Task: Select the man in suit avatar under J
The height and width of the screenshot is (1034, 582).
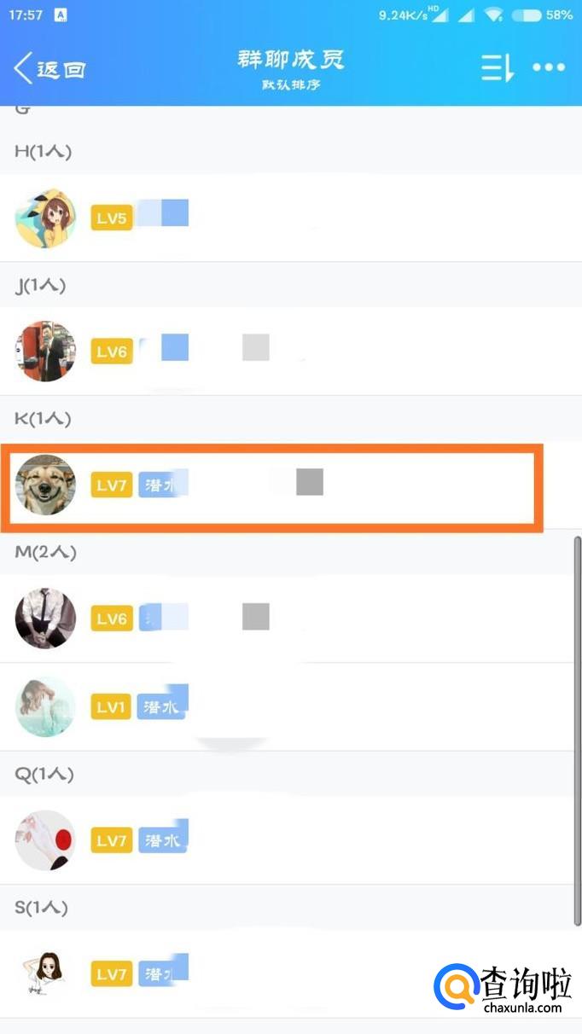Action: click(45, 351)
